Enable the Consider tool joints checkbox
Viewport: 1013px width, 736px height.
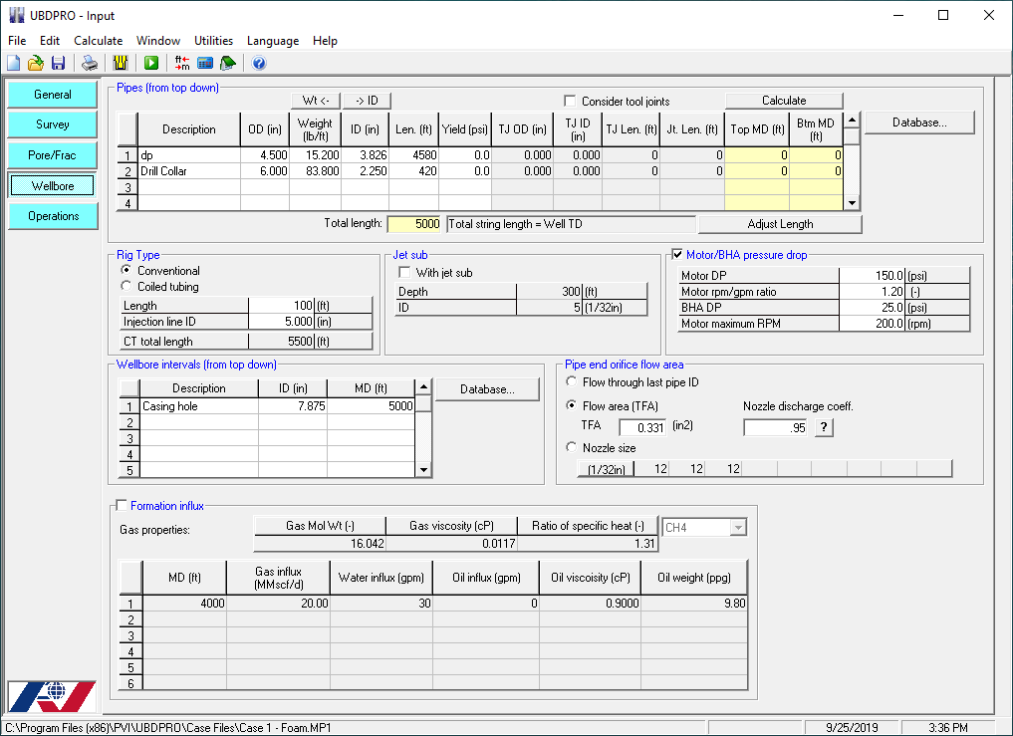click(x=571, y=102)
